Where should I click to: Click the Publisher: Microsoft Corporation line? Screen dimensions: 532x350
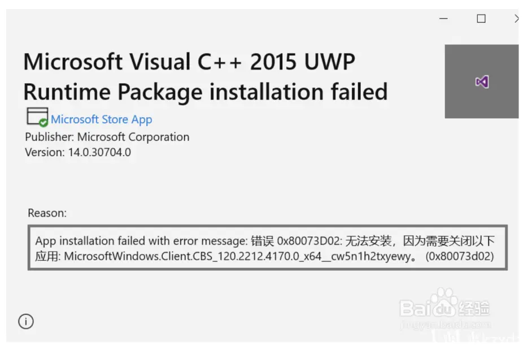pyautogui.click(x=107, y=137)
